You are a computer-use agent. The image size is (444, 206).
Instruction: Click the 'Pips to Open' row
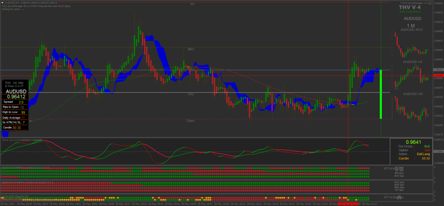click(15, 107)
